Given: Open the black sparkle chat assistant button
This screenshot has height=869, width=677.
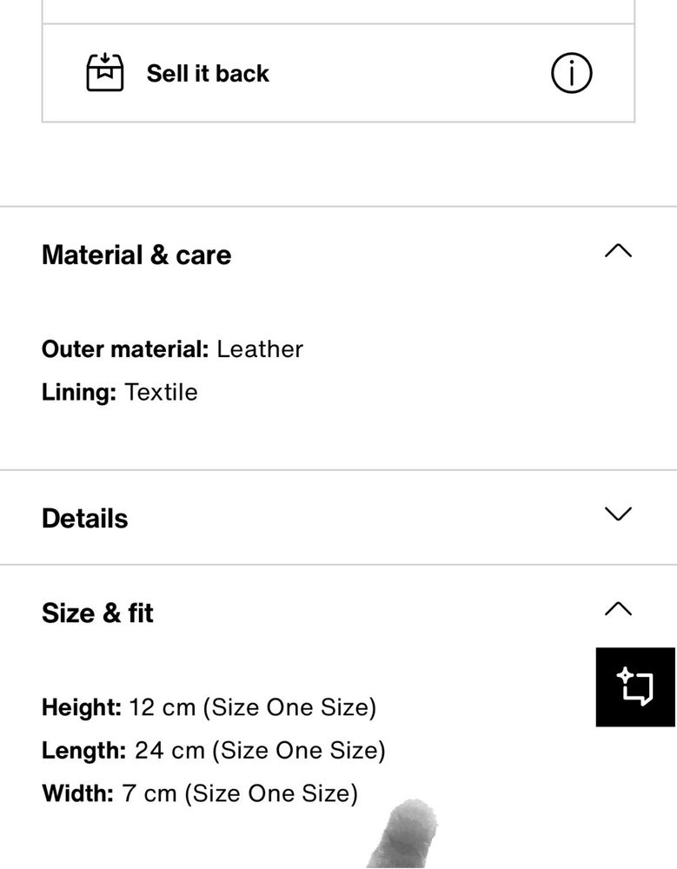Looking at the screenshot, I should pyautogui.click(x=635, y=687).
